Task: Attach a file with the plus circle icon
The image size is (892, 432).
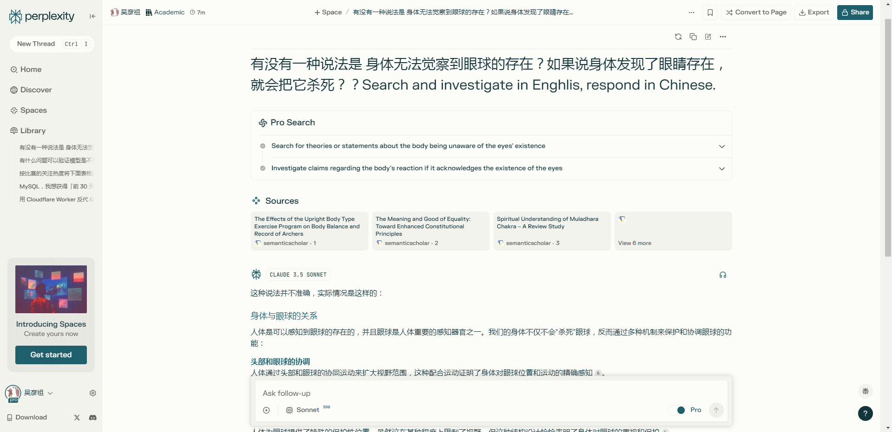Action: click(x=266, y=410)
